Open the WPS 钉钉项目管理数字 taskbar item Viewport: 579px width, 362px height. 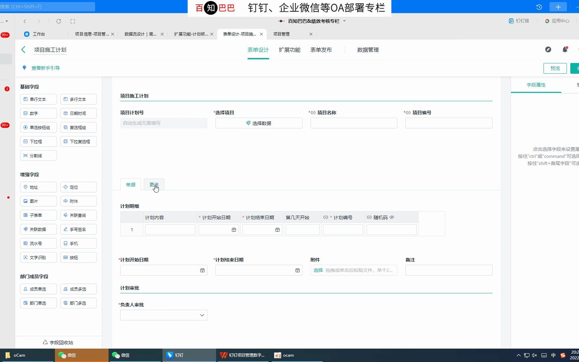pos(243,355)
